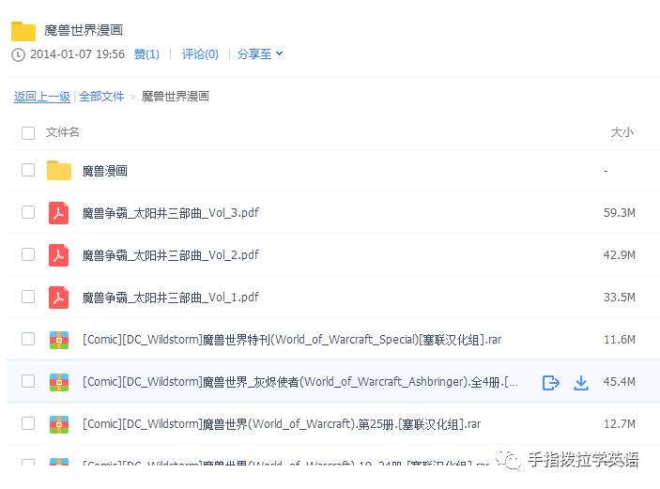Check the box for 太阳井三部曲_Vol_3.pdf

tap(28, 212)
